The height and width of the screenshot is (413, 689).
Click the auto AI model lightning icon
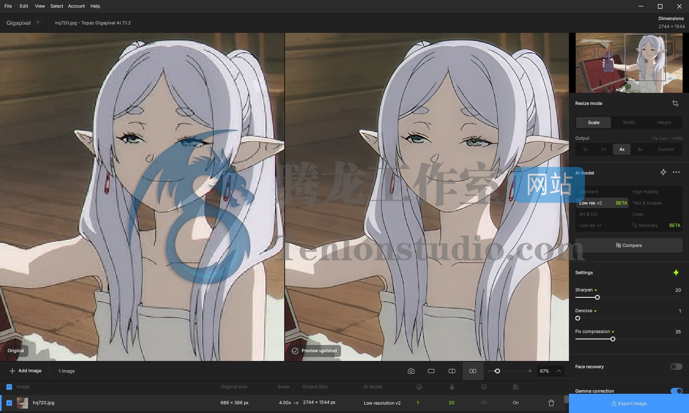point(663,172)
